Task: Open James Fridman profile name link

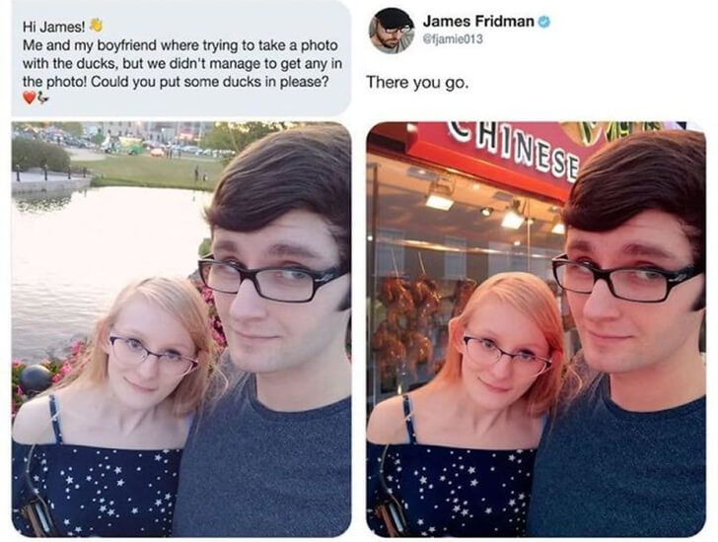Action: [x=478, y=21]
